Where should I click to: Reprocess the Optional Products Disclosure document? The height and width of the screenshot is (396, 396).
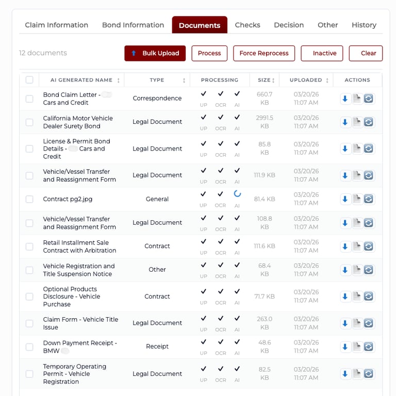(x=368, y=296)
